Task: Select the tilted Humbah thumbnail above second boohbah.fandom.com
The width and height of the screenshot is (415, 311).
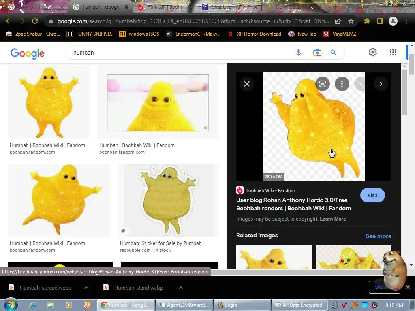Action: coord(59,200)
